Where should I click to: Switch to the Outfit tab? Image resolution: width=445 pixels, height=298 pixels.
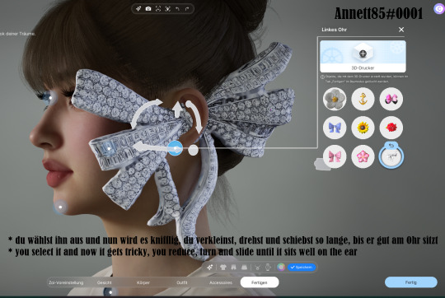click(182, 282)
